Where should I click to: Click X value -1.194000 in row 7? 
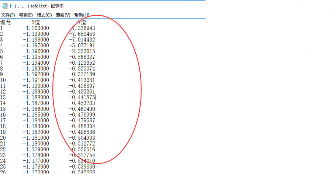tap(36, 63)
